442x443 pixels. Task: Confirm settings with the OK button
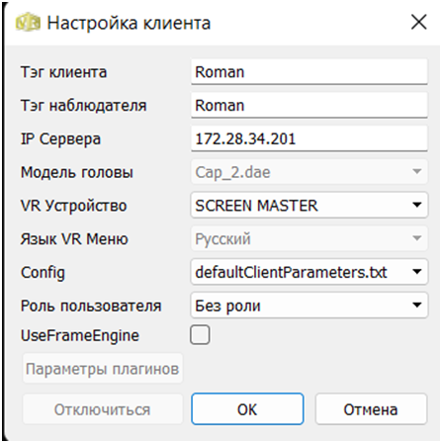point(247,409)
